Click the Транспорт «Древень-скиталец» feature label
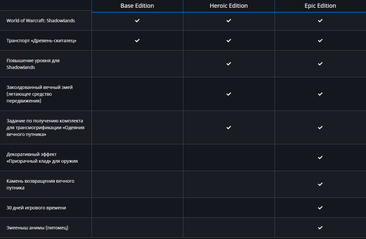The image size is (366, 239). [42, 41]
